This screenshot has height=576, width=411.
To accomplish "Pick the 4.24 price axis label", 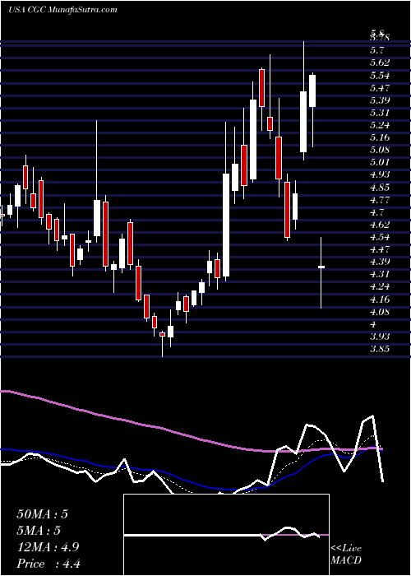I will click(x=380, y=286).
